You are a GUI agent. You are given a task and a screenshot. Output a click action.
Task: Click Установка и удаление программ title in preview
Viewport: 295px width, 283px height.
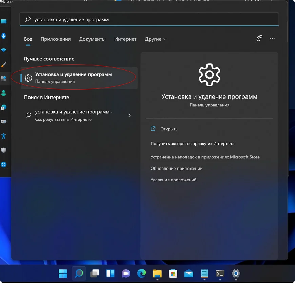tap(210, 97)
